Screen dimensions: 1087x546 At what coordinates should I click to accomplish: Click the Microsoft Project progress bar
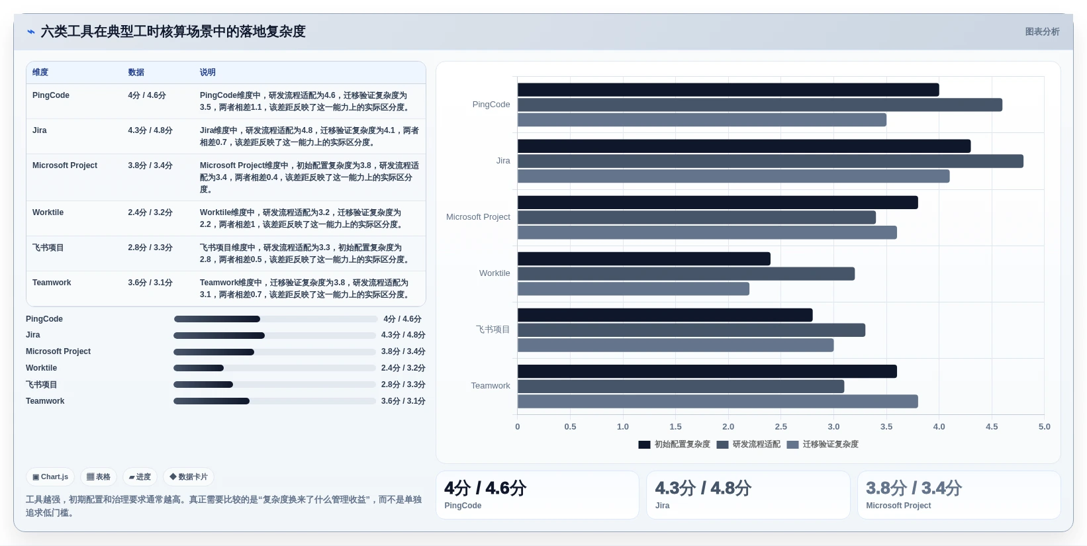click(x=275, y=352)
